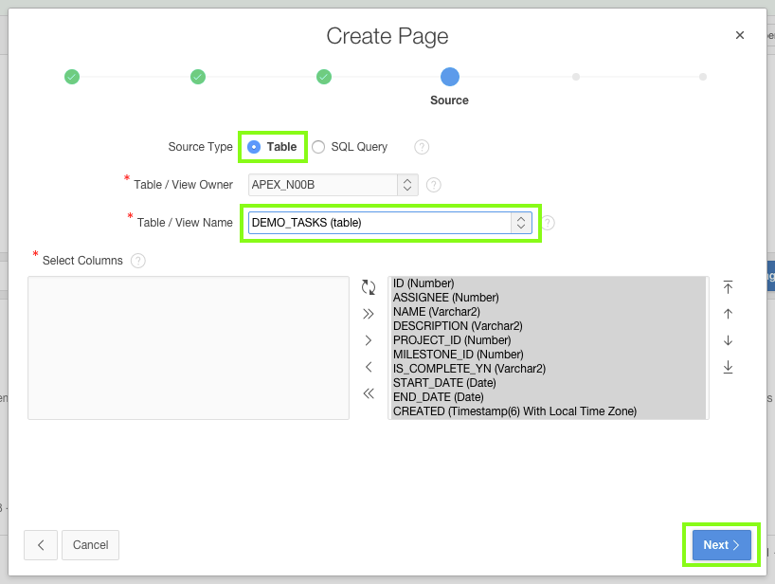The width and height of the screenshot is (775, 584).
Task: Move selected column right with single chevron
Action: pyautogui.click(x=369, y=340)
